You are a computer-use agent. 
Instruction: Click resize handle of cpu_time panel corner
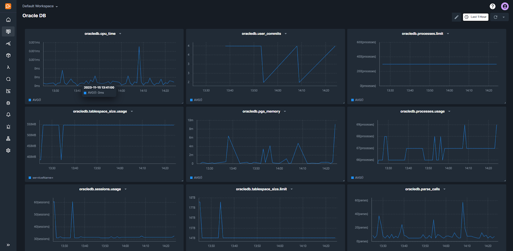pos(182,102)
